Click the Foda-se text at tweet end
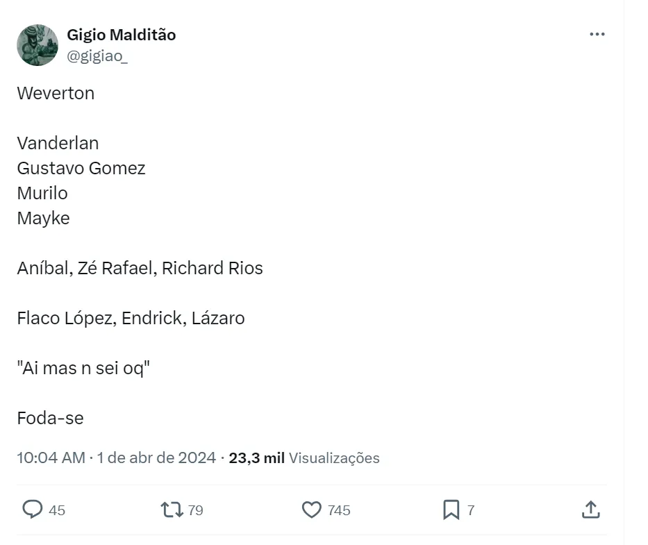The image size is (648, 545). click(50, 418)
